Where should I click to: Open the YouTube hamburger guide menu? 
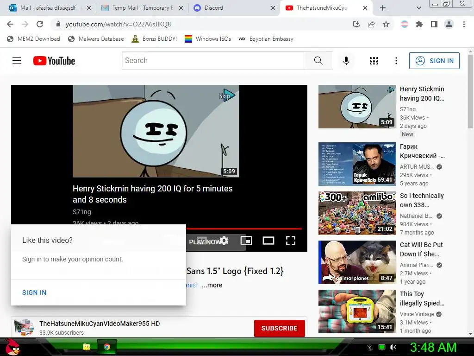coord(17,61)
